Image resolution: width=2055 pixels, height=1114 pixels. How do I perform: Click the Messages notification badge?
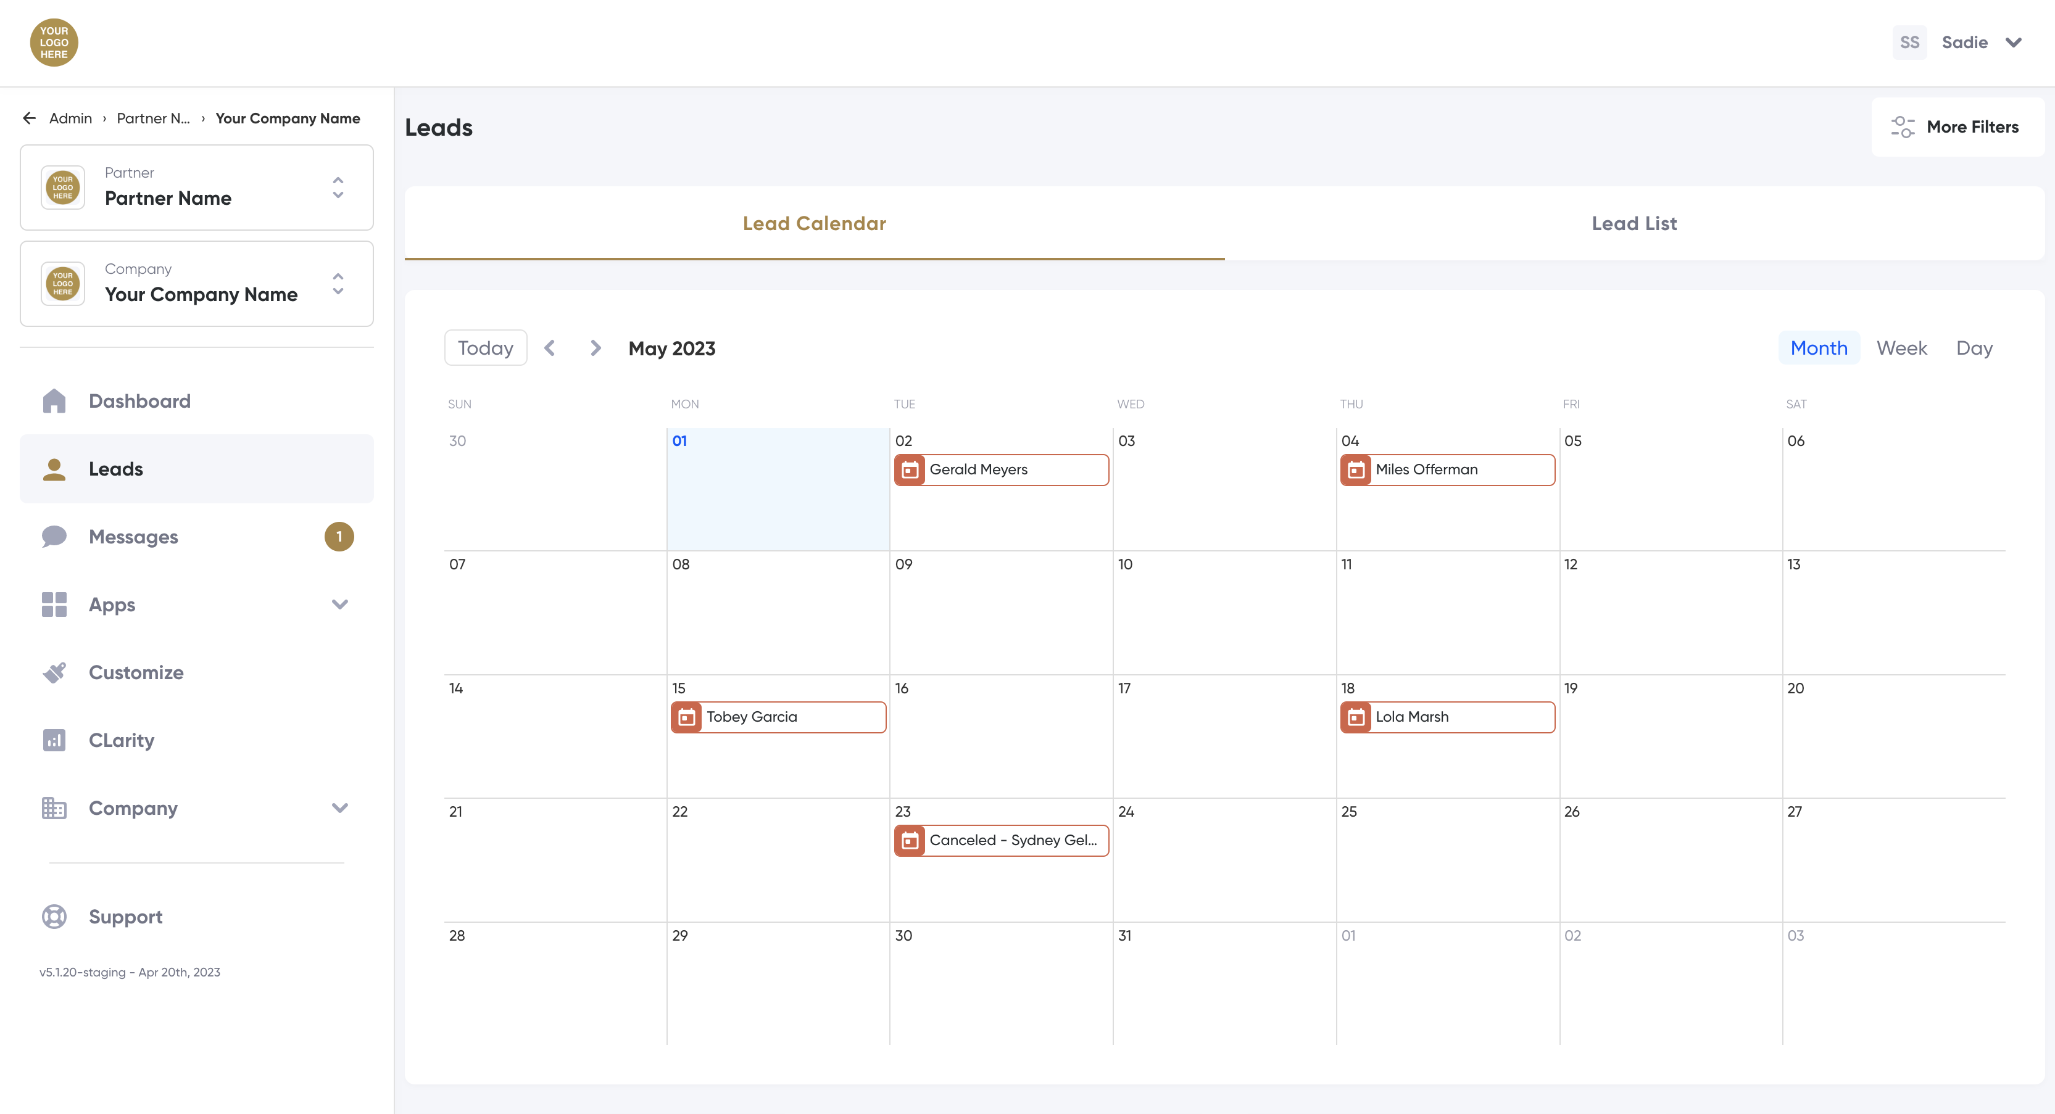tap(339, 537)
